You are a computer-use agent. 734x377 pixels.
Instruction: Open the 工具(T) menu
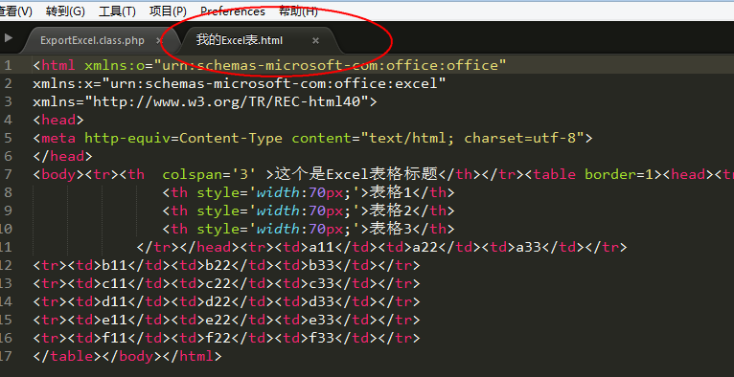[x=117, y=11]
